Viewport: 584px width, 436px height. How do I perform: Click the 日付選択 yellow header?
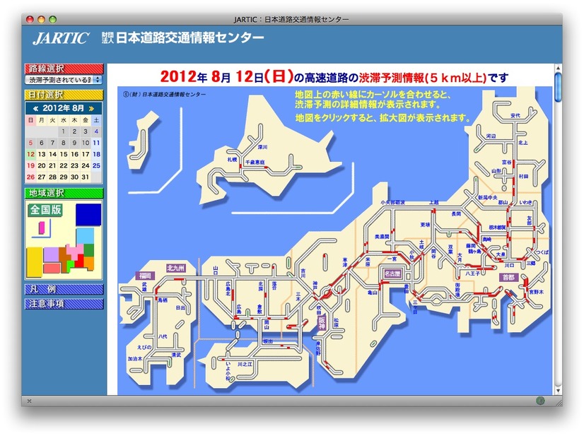64,95
